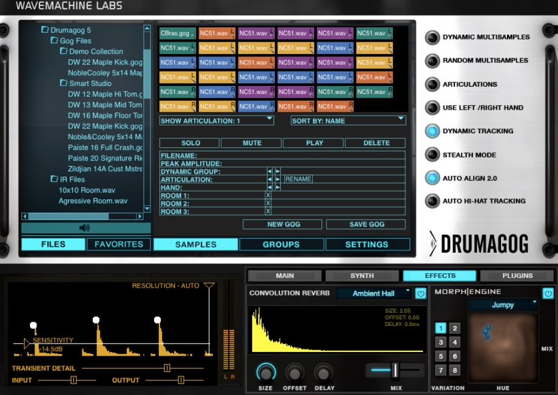Screen dimensions: 558x395
Task: Toggle the Room 2 X checkbox
Action: click(x=268, y=203)
